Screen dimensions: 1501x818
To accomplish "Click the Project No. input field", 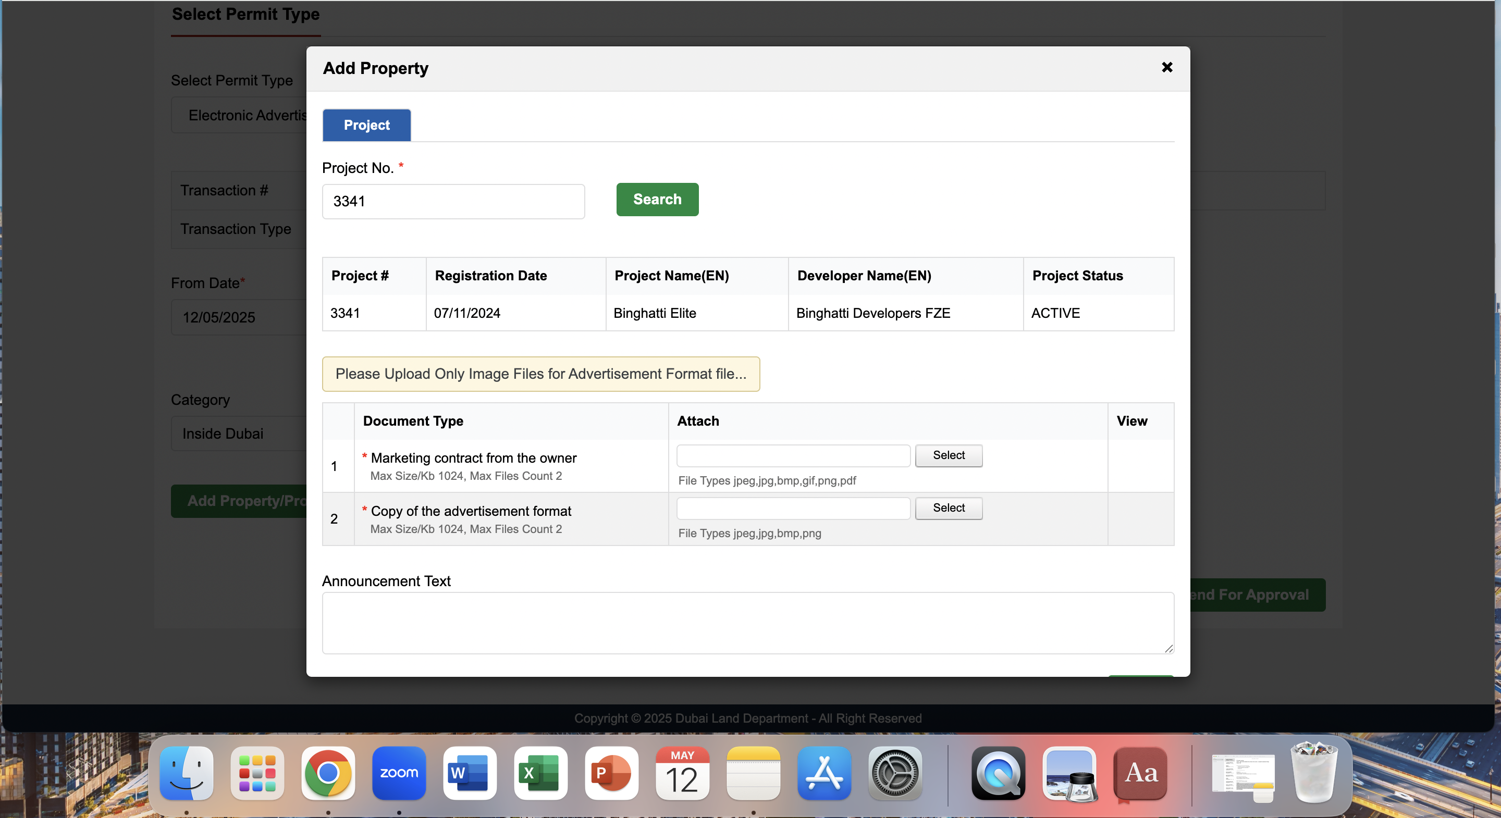I will coord(453,202).
